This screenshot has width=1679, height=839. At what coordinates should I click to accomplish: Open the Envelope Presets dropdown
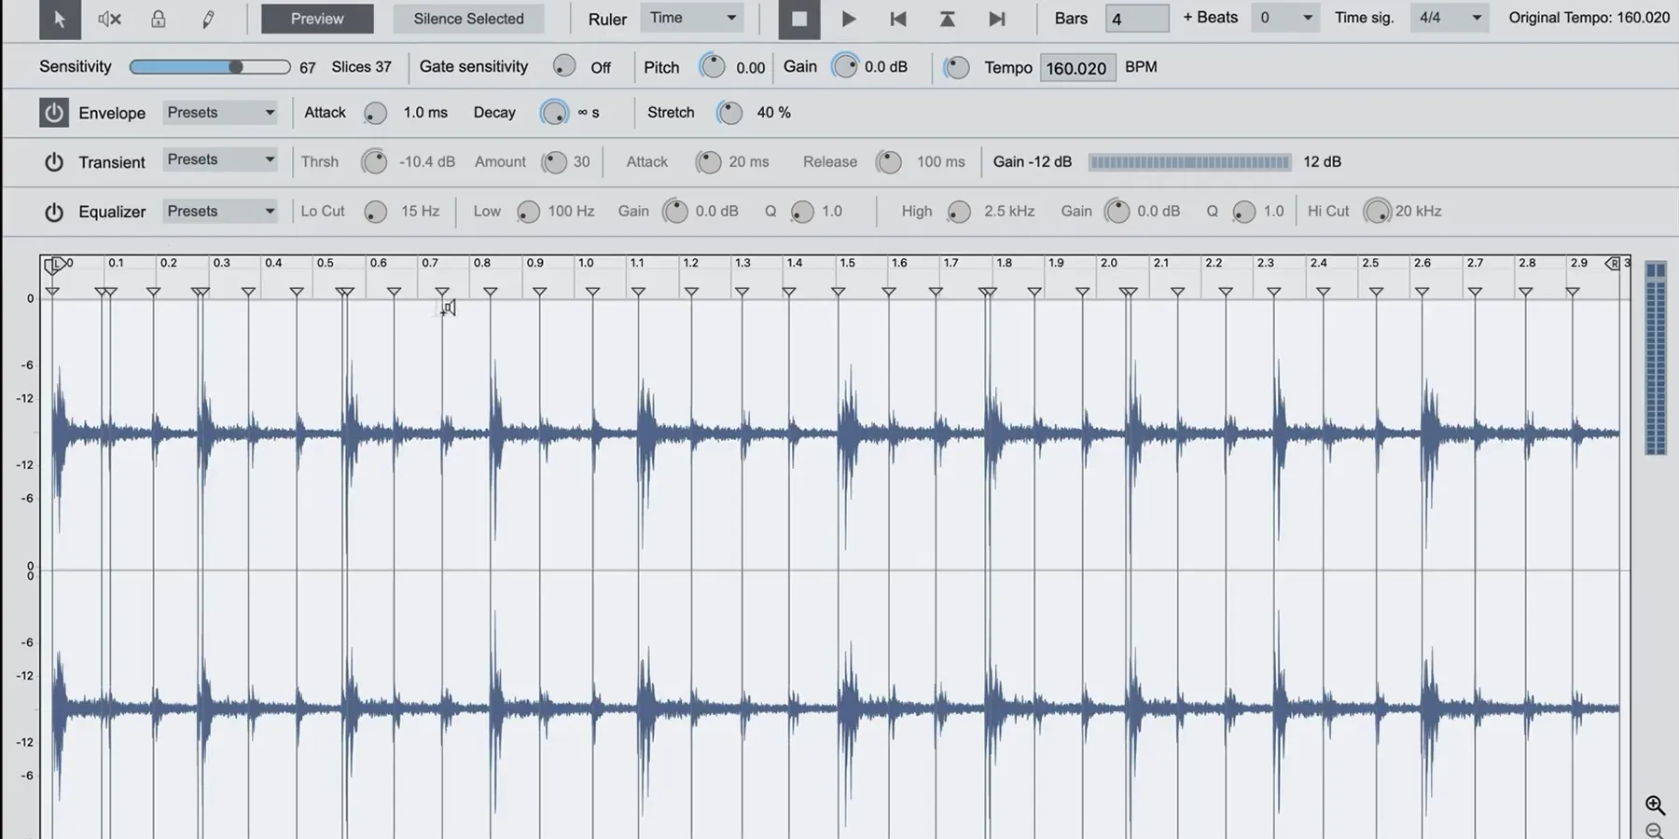tap(220, 113)
